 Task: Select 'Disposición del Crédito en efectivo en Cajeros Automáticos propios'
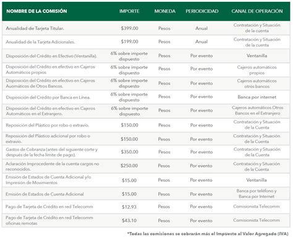tap(50, 70)
